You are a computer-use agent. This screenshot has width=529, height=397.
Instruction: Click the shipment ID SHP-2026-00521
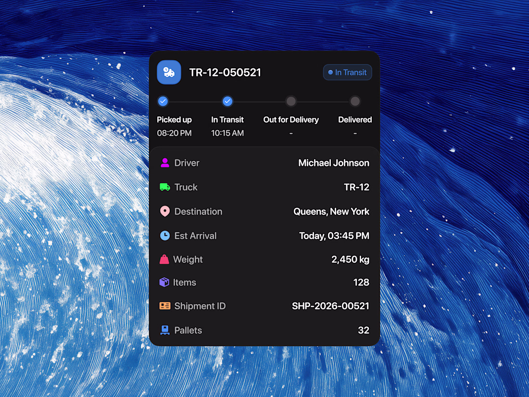(x=331, y=306)
